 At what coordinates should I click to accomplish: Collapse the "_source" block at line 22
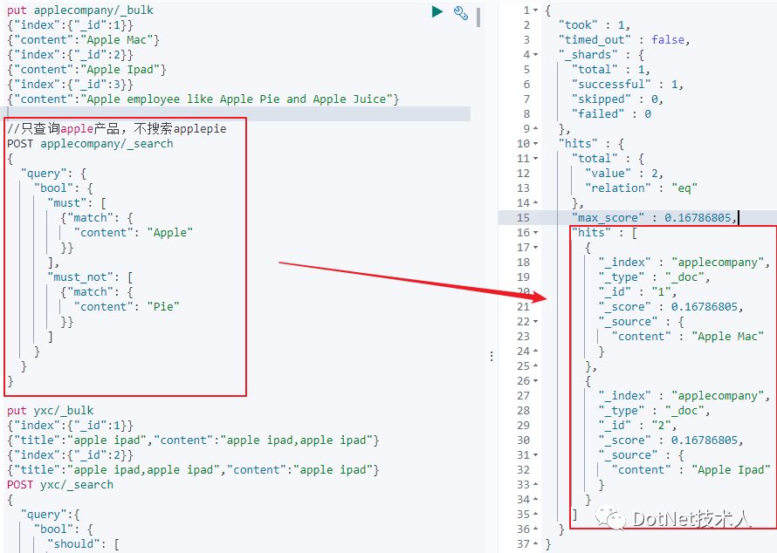pos(536,322)
